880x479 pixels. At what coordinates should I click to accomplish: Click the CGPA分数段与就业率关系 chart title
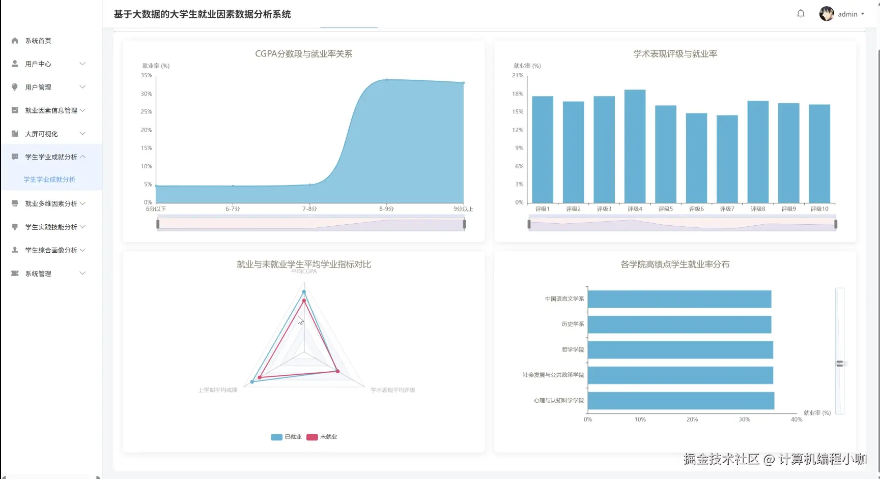(304, 54)
